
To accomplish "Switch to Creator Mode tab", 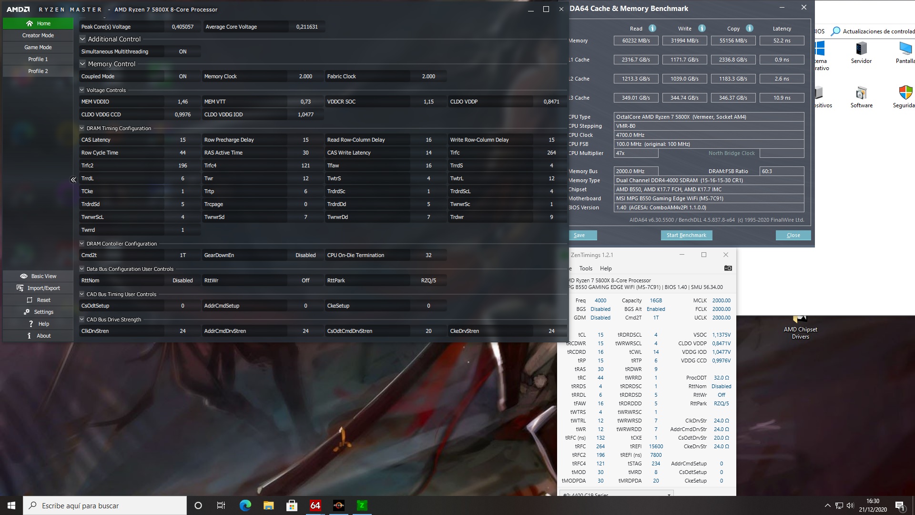I will click(38, 35).
